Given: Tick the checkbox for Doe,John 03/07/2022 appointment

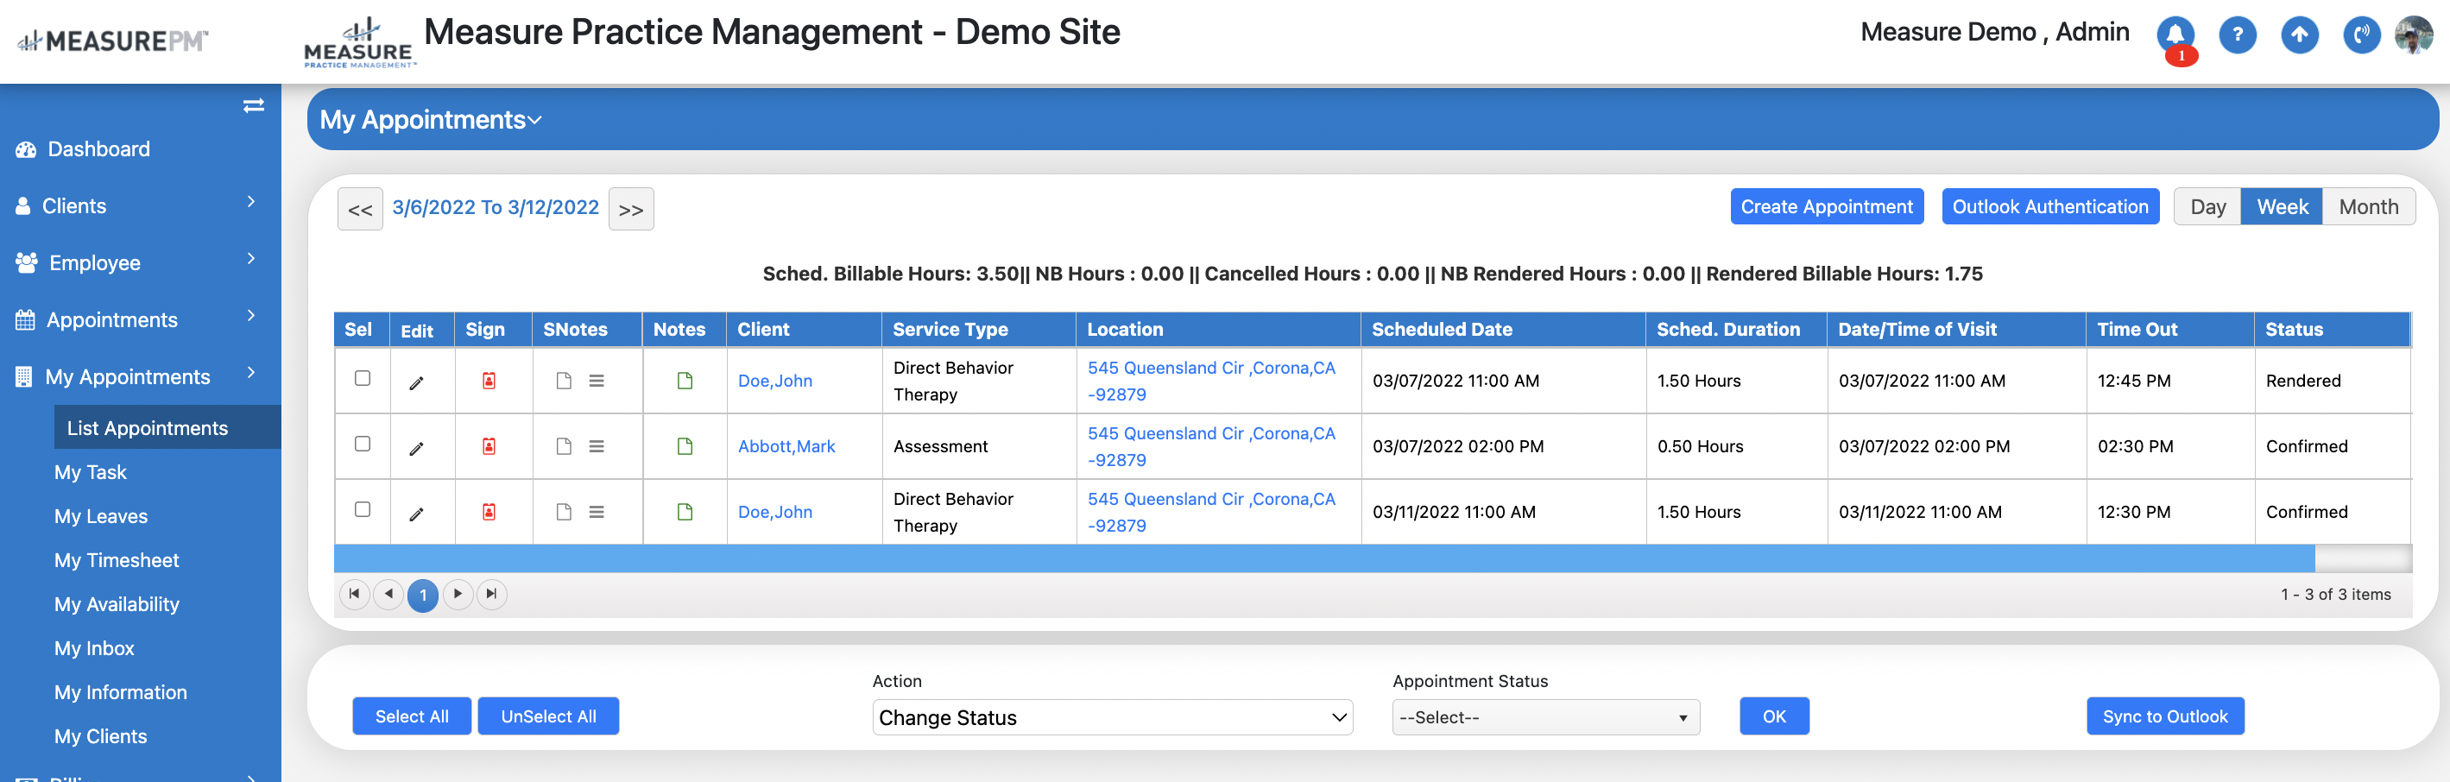Looking at the screenshot, I should click(363, 379).
